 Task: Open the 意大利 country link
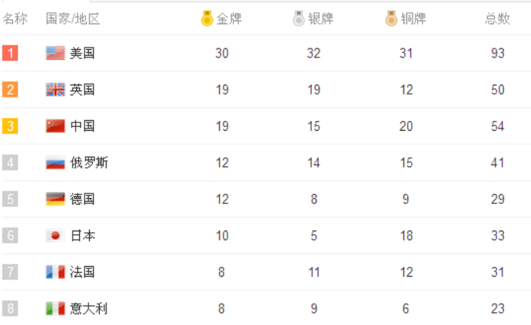point(89,308)
